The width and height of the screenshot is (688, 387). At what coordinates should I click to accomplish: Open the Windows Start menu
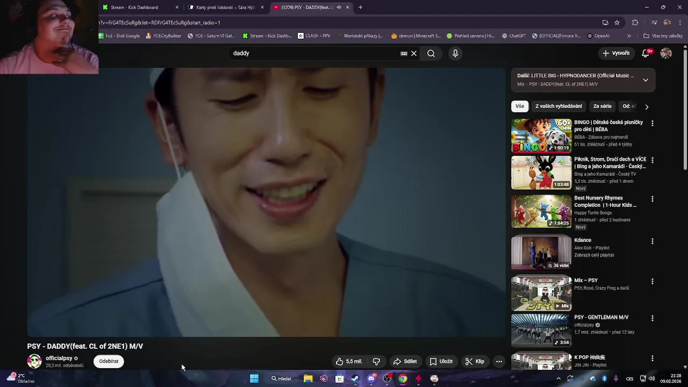[254, 378]
